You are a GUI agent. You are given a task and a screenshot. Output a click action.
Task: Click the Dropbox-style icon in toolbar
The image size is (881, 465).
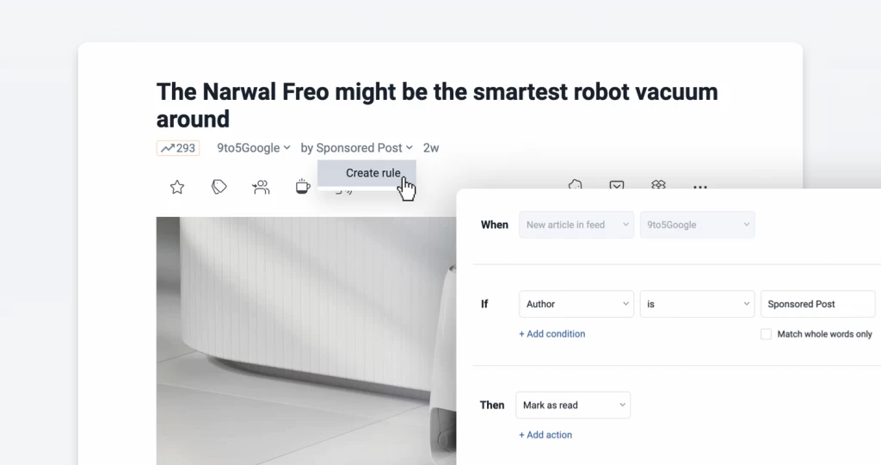tap(658, 184)
